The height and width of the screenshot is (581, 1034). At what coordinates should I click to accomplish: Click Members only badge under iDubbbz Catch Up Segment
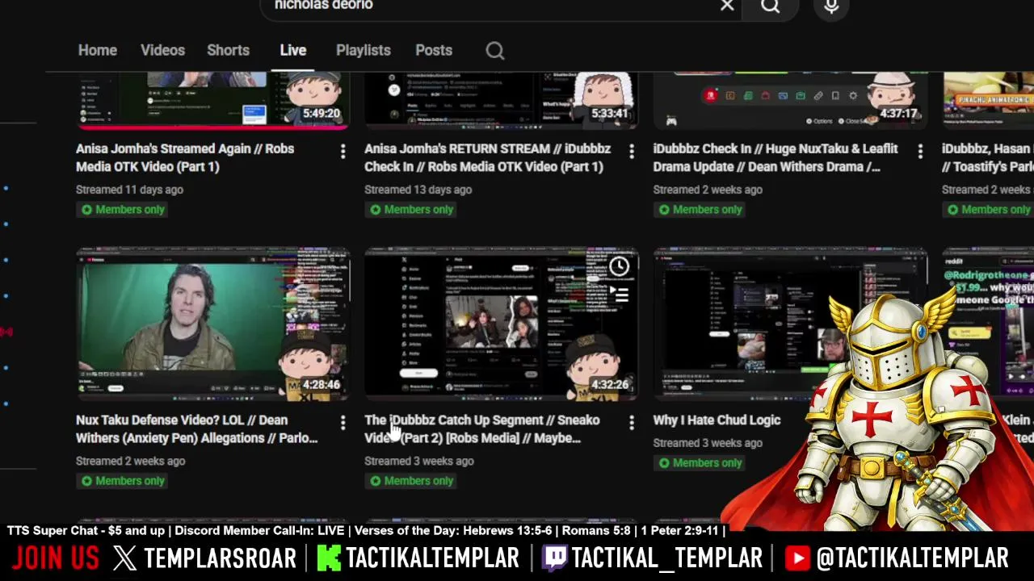coord(410,481)
